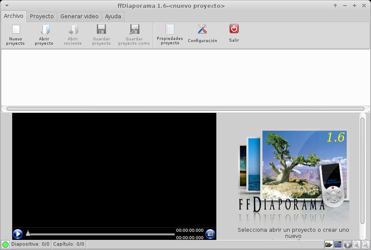Click the zoom out magnifier in status bar
371x250 pixels.
pyautogui.click(x=365, y=244)
